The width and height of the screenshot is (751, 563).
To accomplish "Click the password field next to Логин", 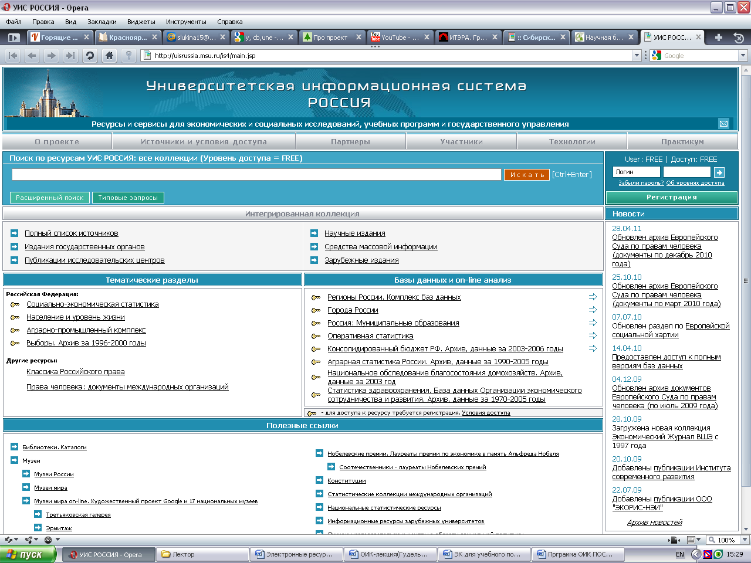I will tap(687, 172).
